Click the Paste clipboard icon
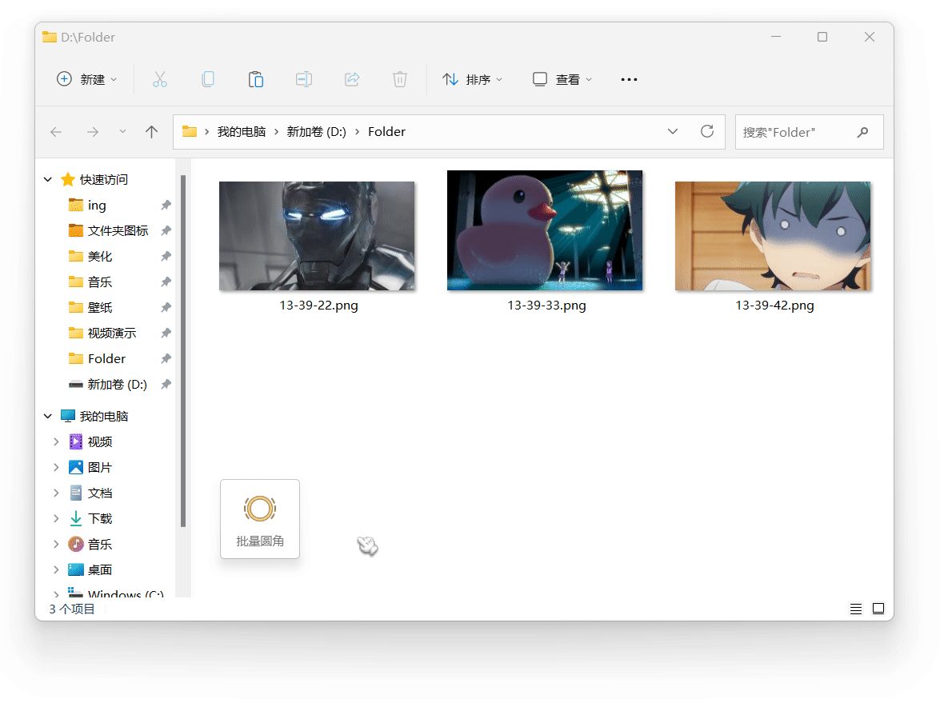The image size is (944, 703). click(x=256, y=79)
